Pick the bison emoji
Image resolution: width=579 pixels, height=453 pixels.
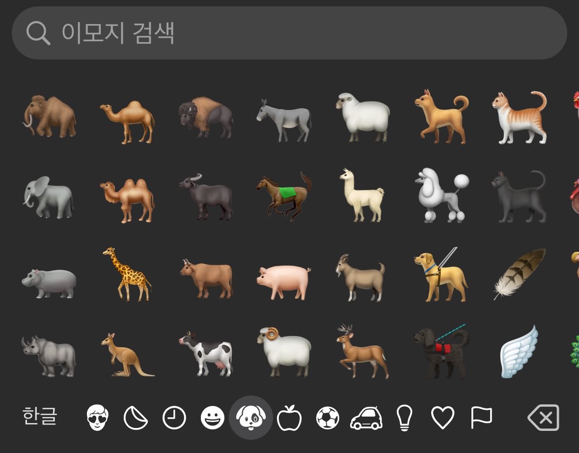[206, 117]
